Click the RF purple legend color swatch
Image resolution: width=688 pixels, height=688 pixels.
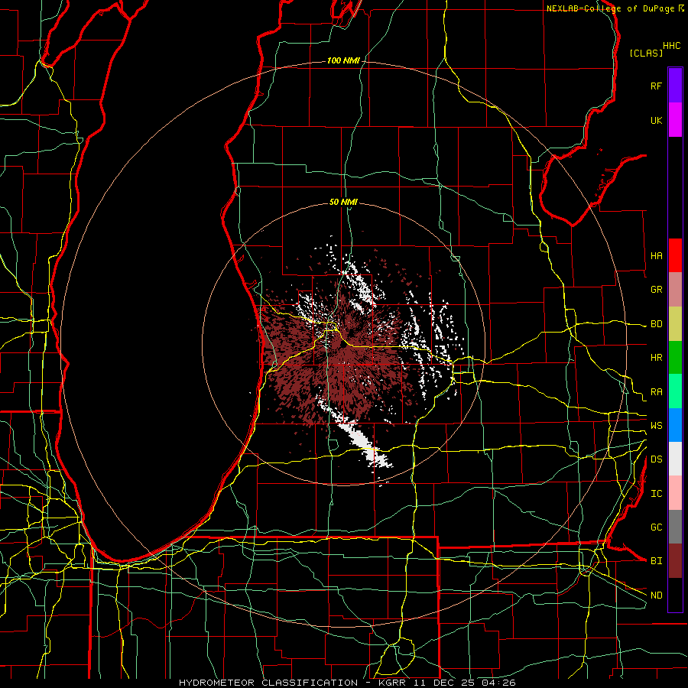tap(675, 86)
